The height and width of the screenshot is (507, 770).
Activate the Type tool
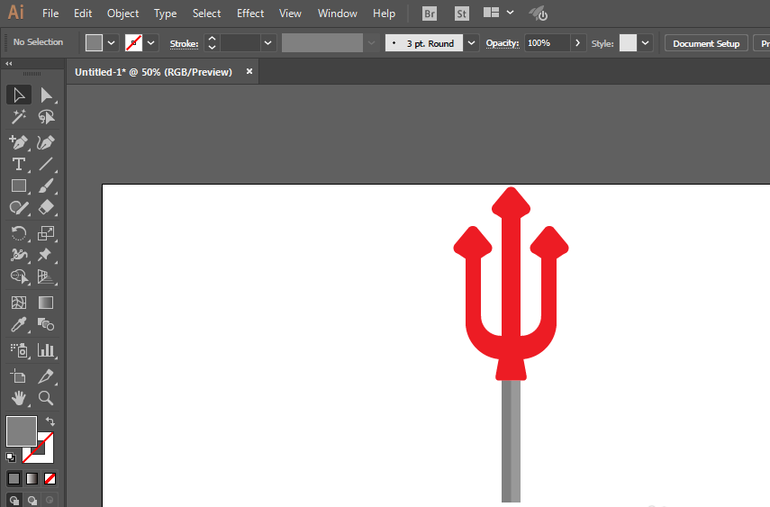(19, 164)
